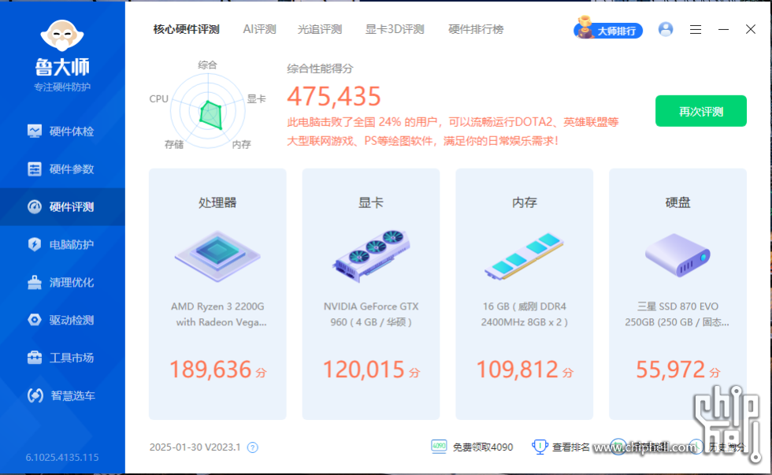
Task: Click the 专注硬件防护 slogan
Action: point(62,87)
